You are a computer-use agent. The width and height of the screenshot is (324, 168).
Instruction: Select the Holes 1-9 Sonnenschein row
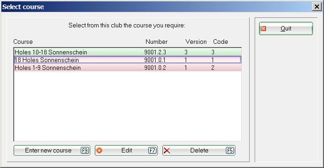pos(128,68)
